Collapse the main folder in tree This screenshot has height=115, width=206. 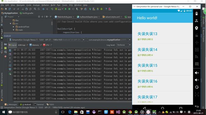coord(13,30)
